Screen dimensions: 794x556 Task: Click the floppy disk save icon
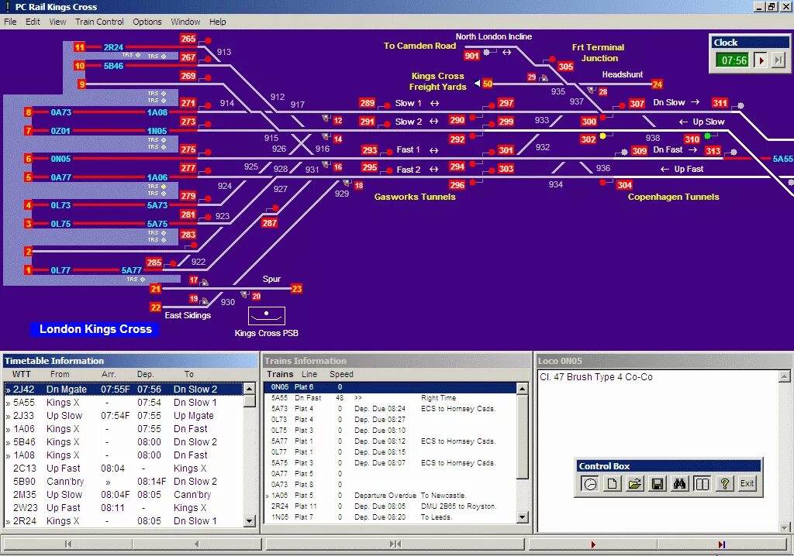pyautogui.click(x=658, y=484)
